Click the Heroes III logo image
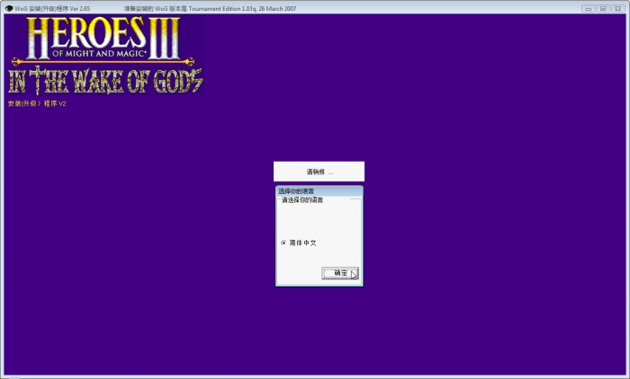Screen dimensions: 630x379 (x=105, y=56)
